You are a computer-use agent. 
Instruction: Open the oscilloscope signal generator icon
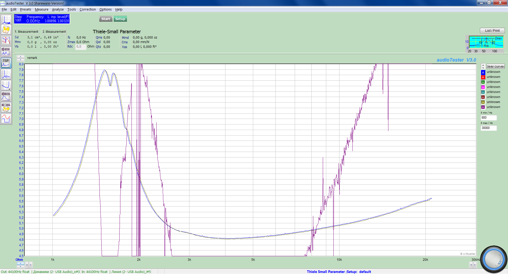6,119
